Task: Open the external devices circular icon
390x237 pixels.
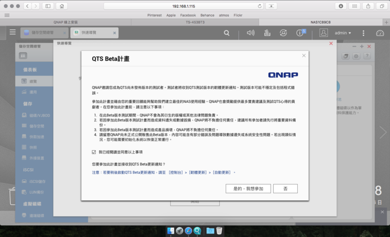Action: [x=283, y=33]
